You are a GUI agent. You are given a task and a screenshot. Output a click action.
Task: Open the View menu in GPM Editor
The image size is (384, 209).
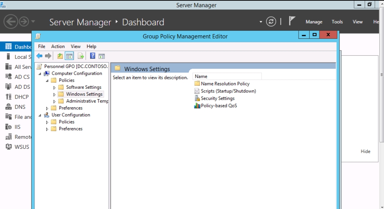coord(76,47)
